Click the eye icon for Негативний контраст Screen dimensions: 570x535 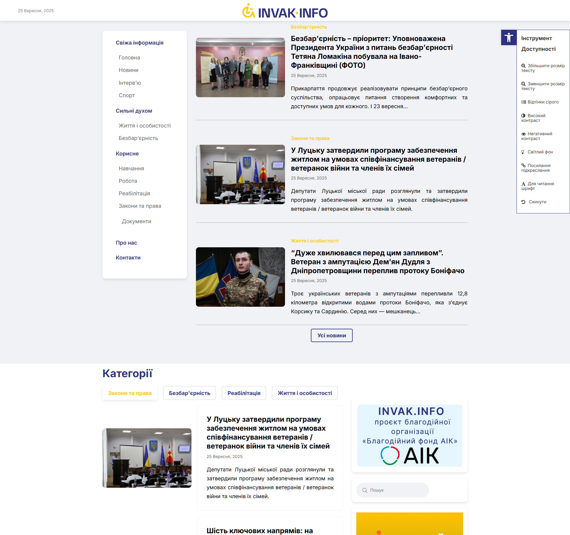tap(523, 134)
